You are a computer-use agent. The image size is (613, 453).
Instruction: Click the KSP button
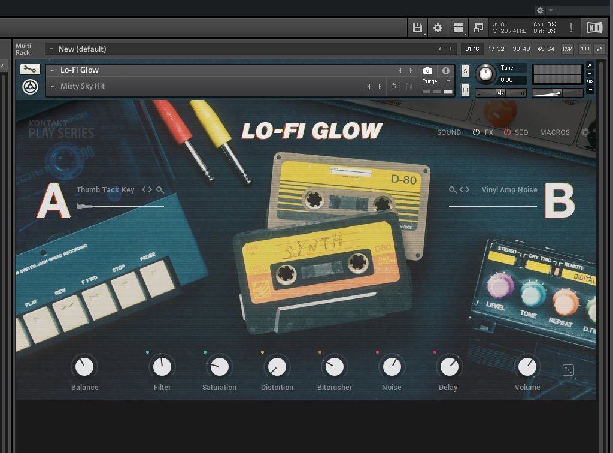pyautogui.click(x=567, y=49)
